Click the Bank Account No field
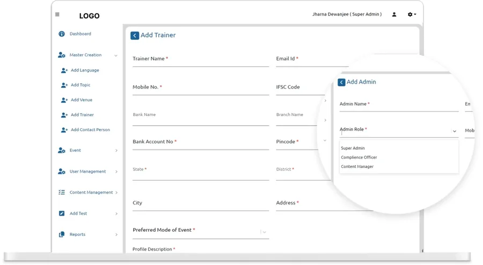 (x=201, y=143)
